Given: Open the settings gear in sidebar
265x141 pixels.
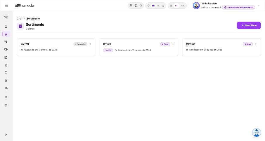Looking at the screenshot, I should coord(6,105).
